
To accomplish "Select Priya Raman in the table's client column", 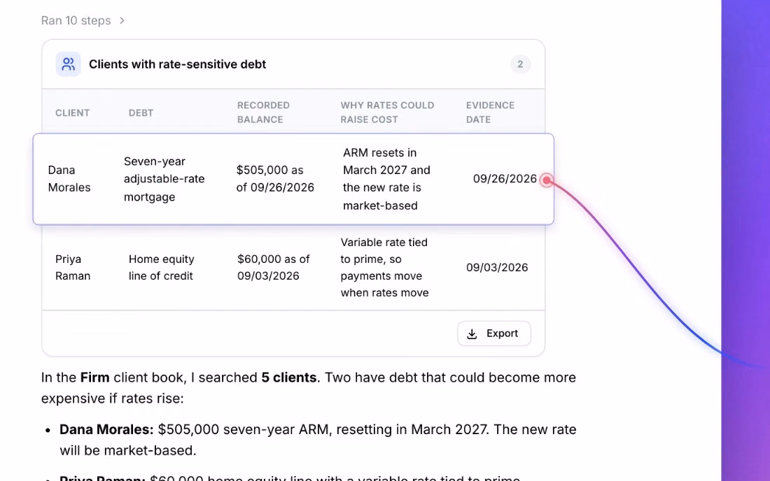I will [x=73, y=268].
